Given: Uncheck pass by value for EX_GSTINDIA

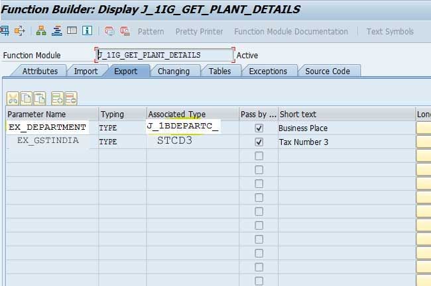Looking at the screenshot, I should pos(259,142).
